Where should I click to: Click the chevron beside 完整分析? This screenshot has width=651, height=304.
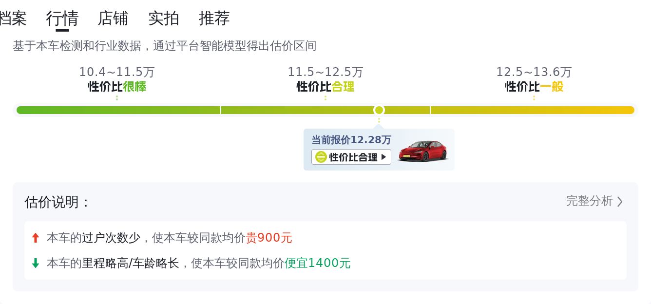coord(620,201)
